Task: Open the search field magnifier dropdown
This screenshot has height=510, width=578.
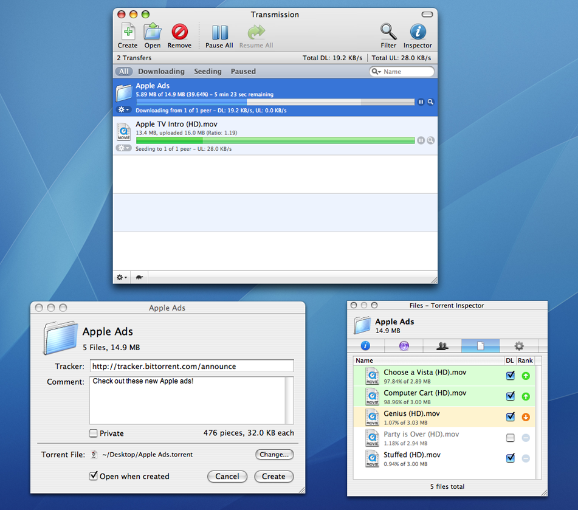Action: pos(377,72)
